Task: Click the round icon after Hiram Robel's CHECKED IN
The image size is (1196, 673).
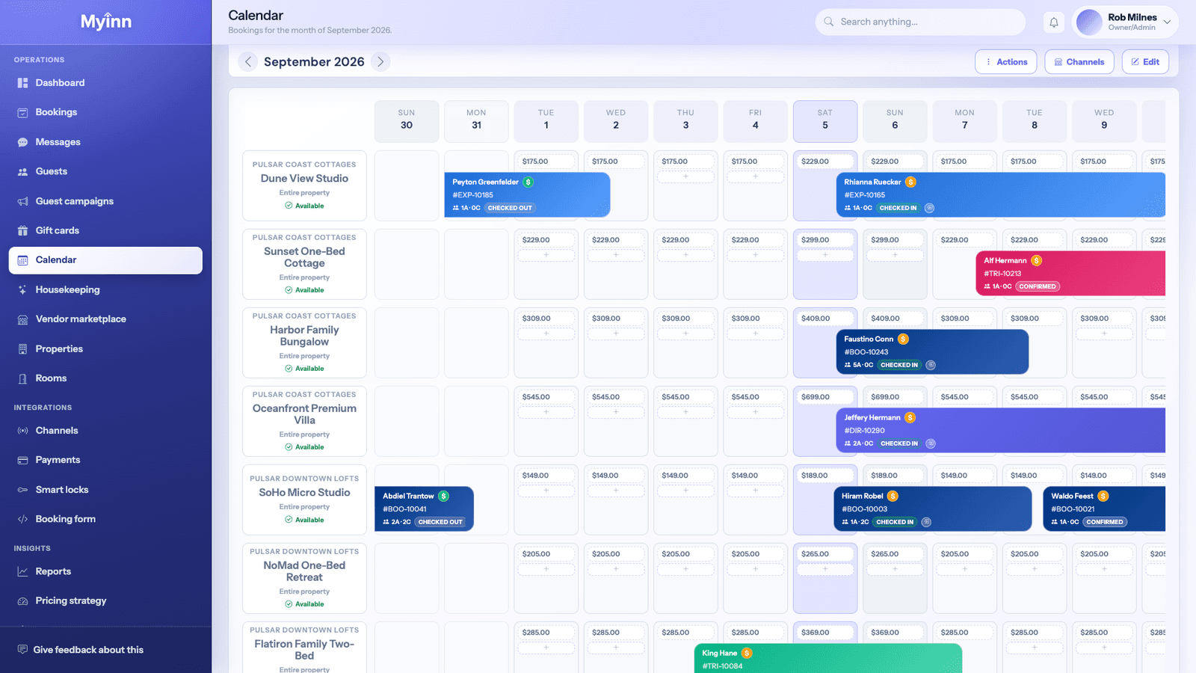Action: [x=926, y=523]
